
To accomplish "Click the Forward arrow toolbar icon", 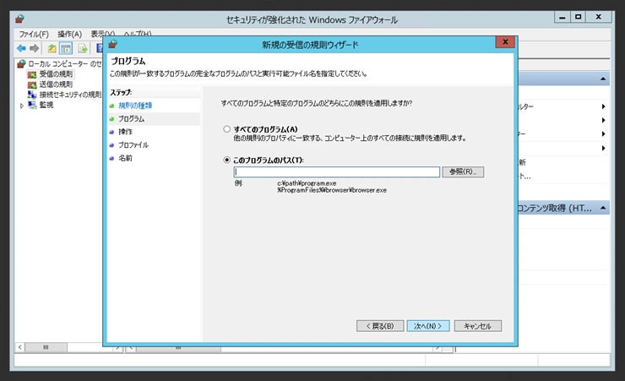I will pos(35,49).
